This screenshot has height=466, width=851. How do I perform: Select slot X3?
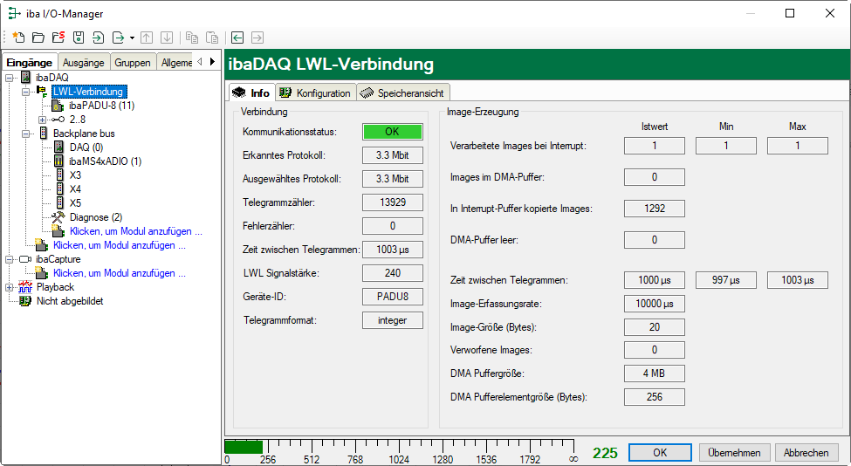75,175
